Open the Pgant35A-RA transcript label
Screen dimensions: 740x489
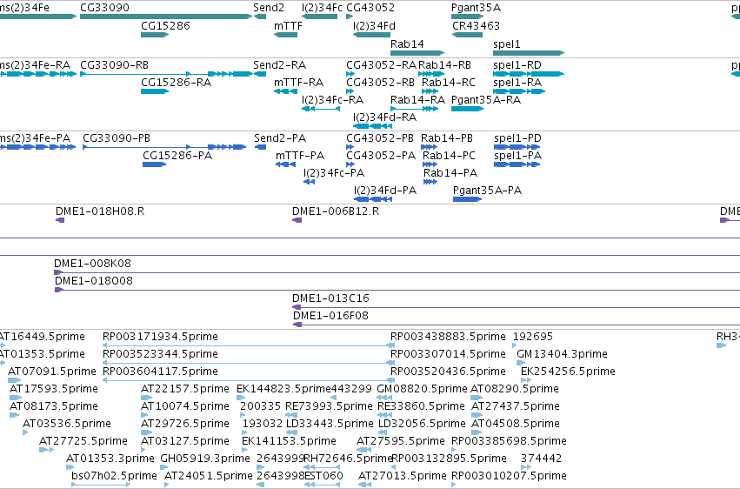tap(486, 99)
